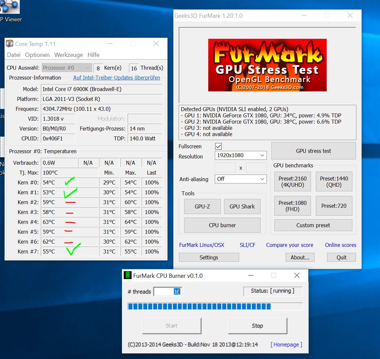Viewport: 380px width, 359px height.
Task: Stop the CPU burner
Action: click(257, 326)
